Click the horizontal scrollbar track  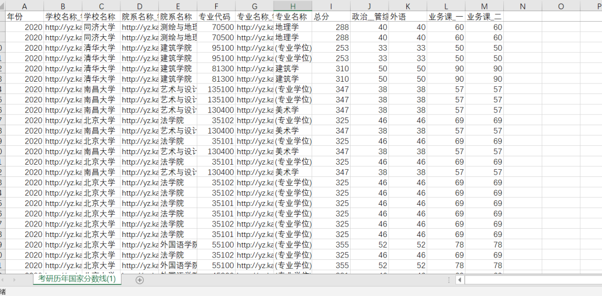533,280
